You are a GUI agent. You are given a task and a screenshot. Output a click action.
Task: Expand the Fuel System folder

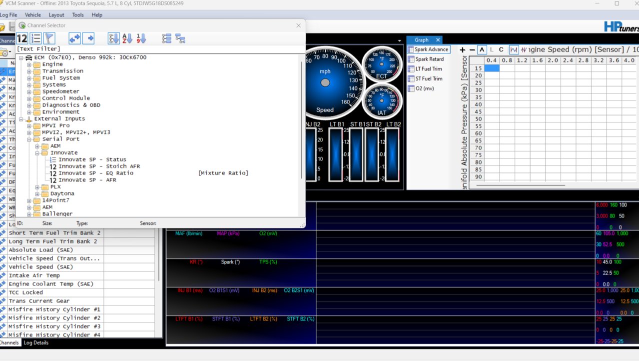pos(29,78)
